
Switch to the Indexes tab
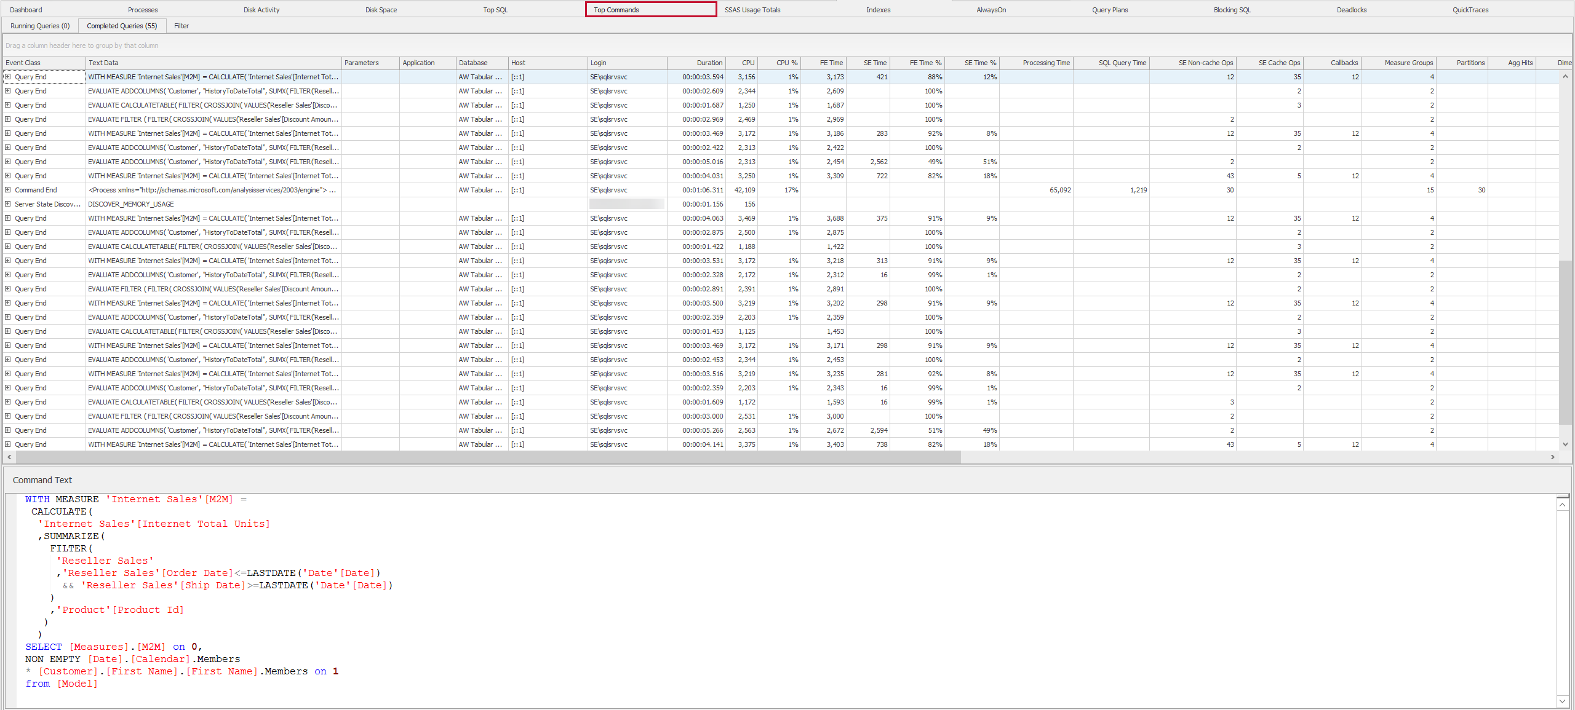(878, 9)
